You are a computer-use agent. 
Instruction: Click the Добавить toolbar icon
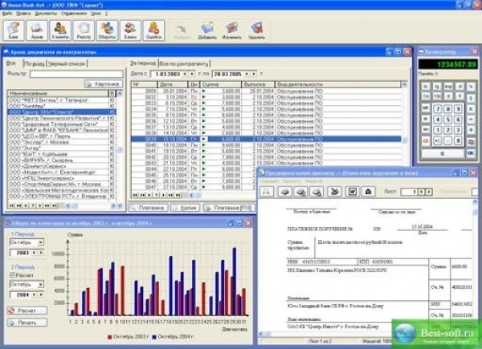point(207,30)
